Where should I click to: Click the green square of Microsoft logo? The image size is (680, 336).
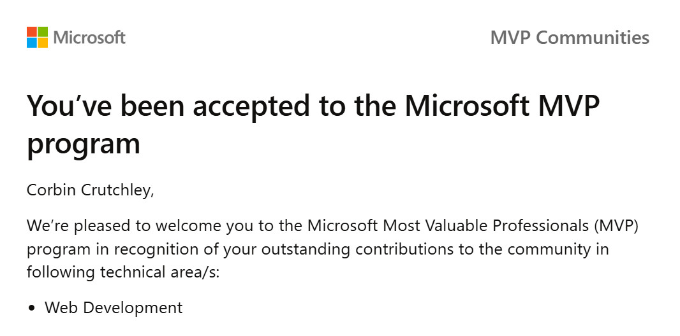pos(43,32)
